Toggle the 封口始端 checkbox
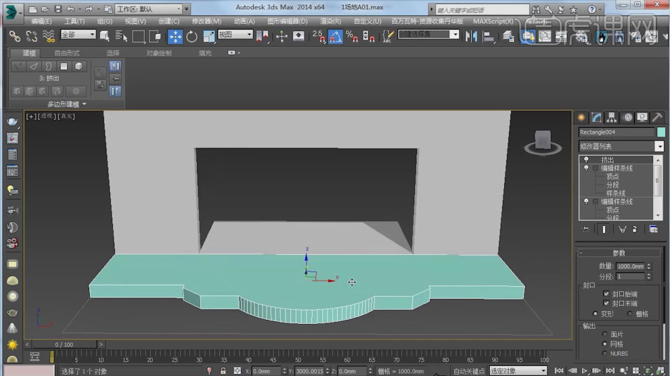The width and height of the screenshot is (670, 376). click(606, 293)
